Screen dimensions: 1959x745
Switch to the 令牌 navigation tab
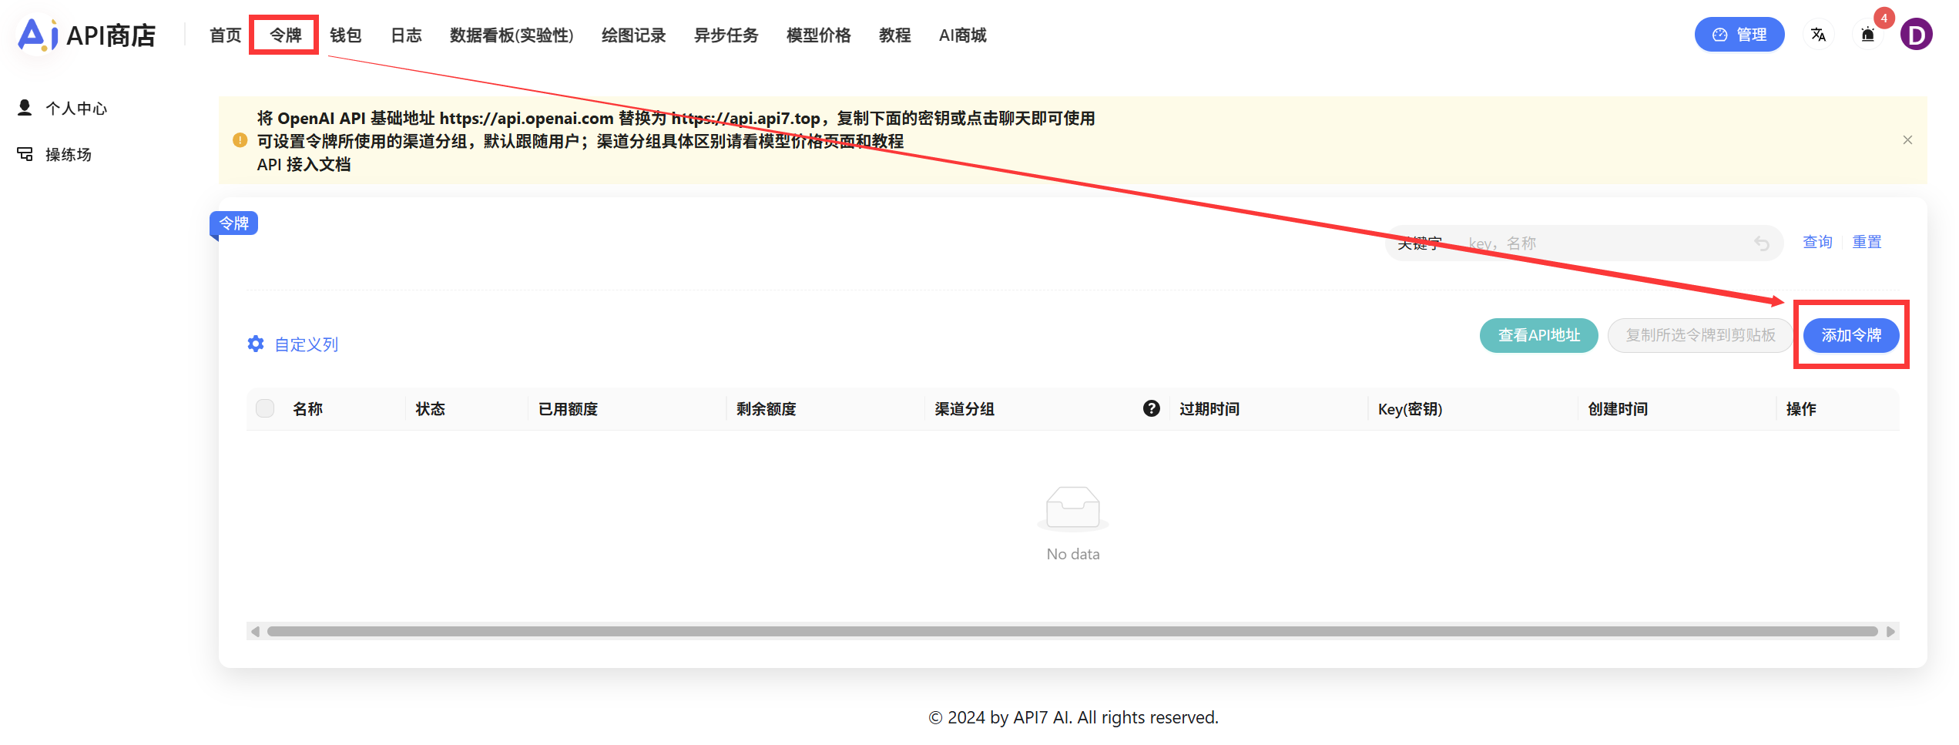283,35
